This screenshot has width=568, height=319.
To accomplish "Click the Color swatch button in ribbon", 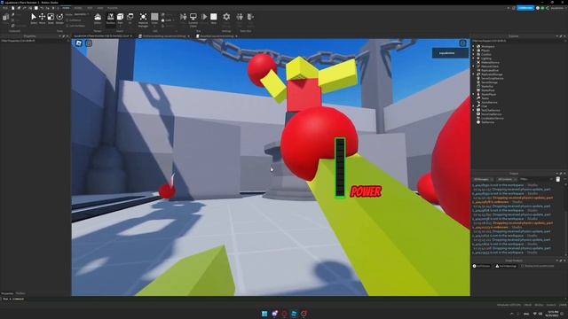I will pyautogui.click(x=154, y=19).
